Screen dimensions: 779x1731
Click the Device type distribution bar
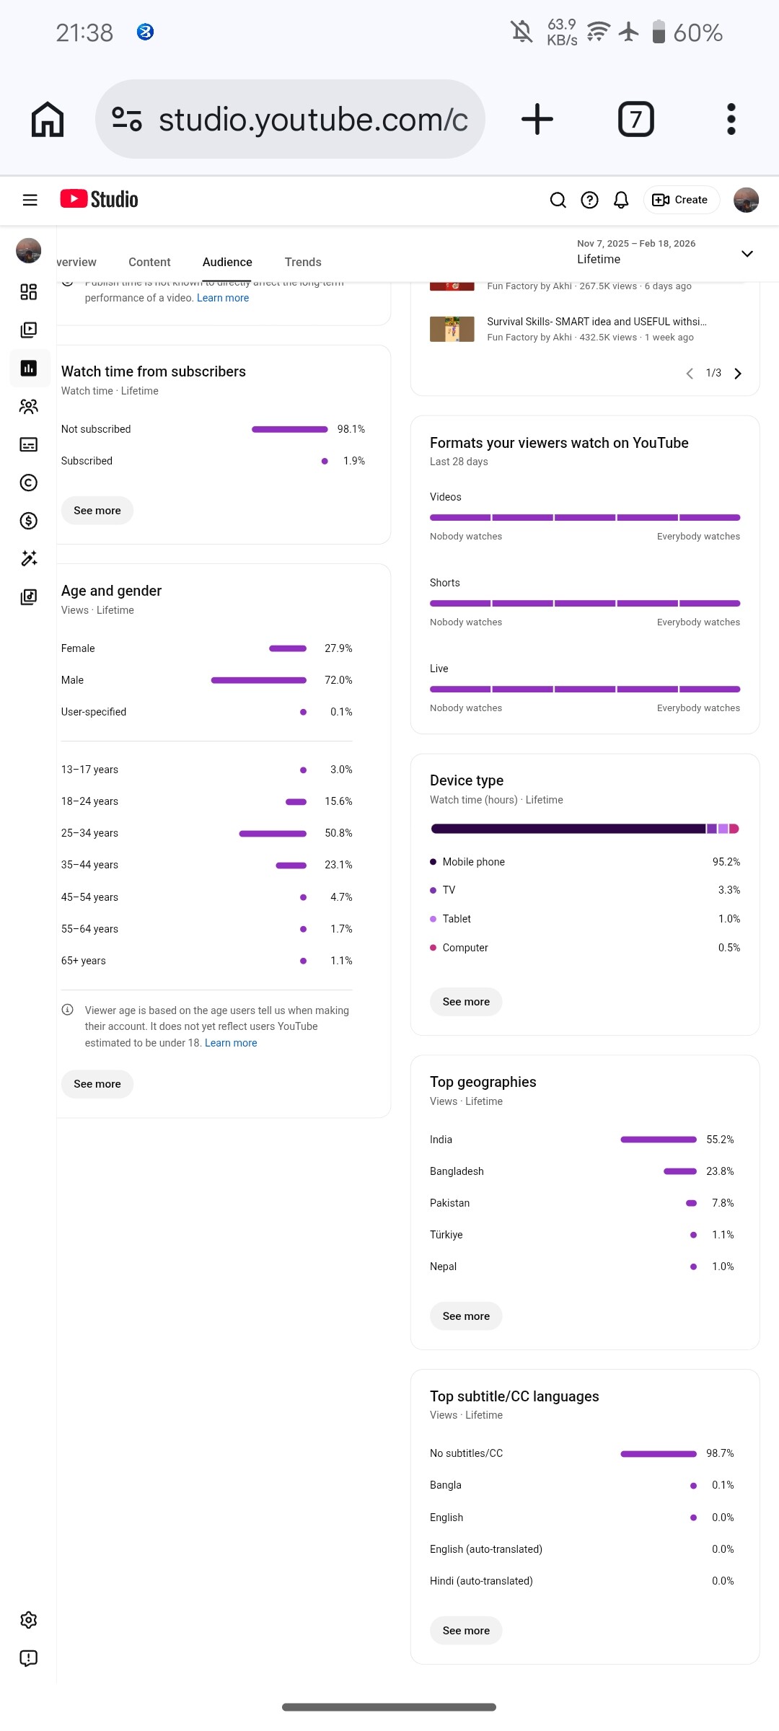click(584, 829)
